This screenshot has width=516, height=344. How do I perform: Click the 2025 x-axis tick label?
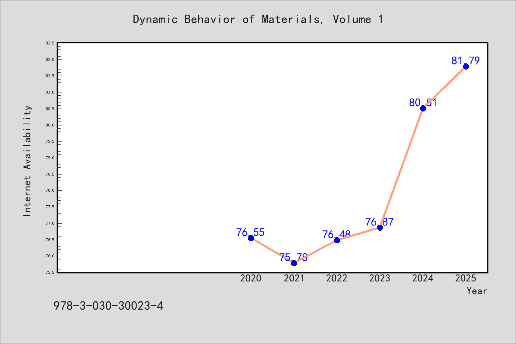(466, 278)
